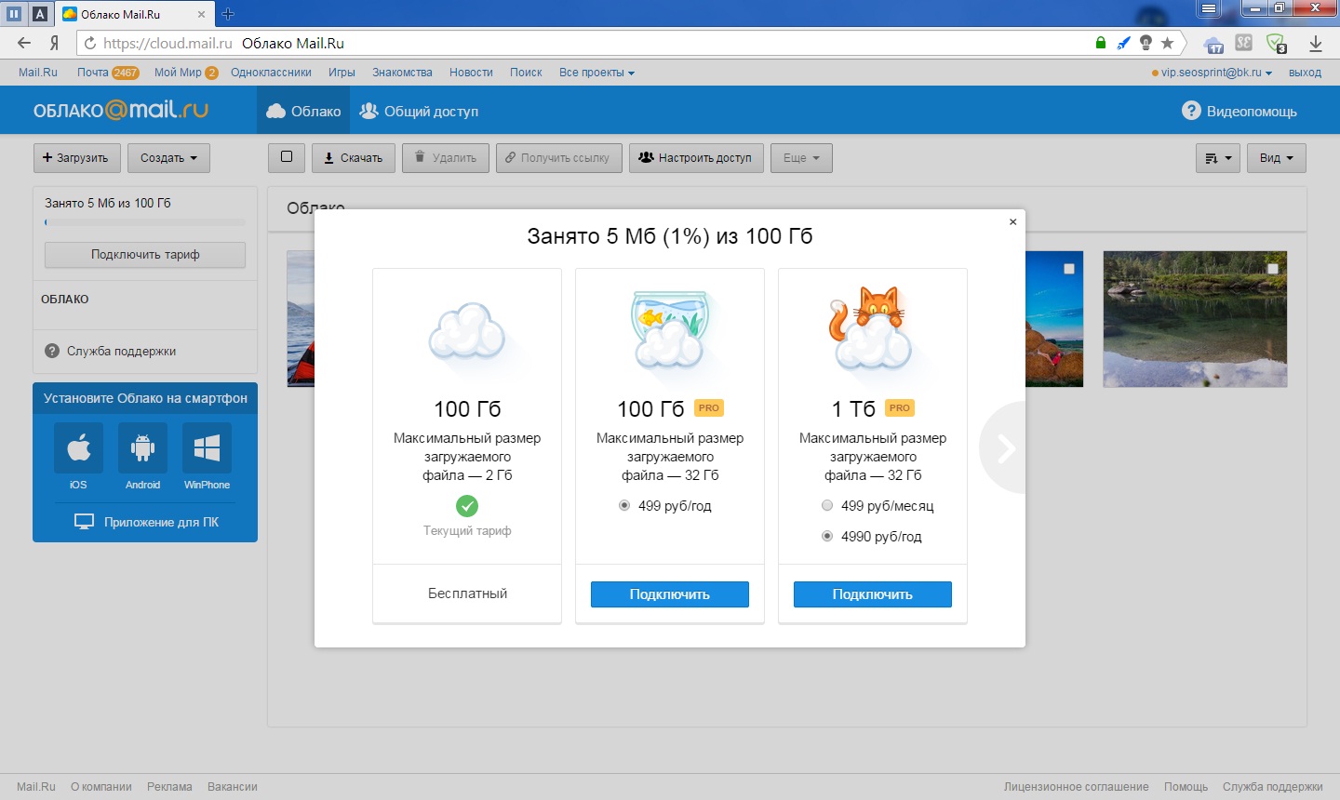Image resolution: width=1340 pixels, height=800 pixels.
Task: Click the pinned tab with pause-bars icon
Action: 14,14
